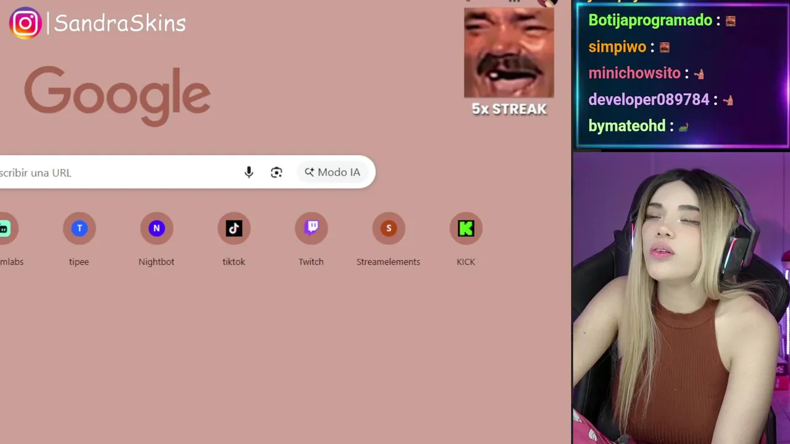790x444 pixels.
Task: Open the tipee shortcut icon
Action: (x=79, y=228)
